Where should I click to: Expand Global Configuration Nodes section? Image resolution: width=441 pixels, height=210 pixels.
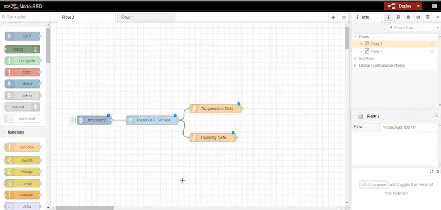(x=355, y=65)
